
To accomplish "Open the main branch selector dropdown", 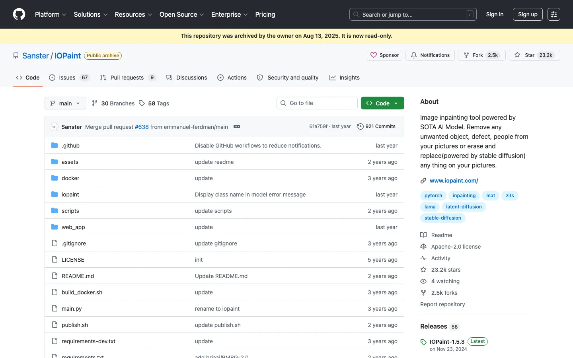I will (x=65, y=103).
